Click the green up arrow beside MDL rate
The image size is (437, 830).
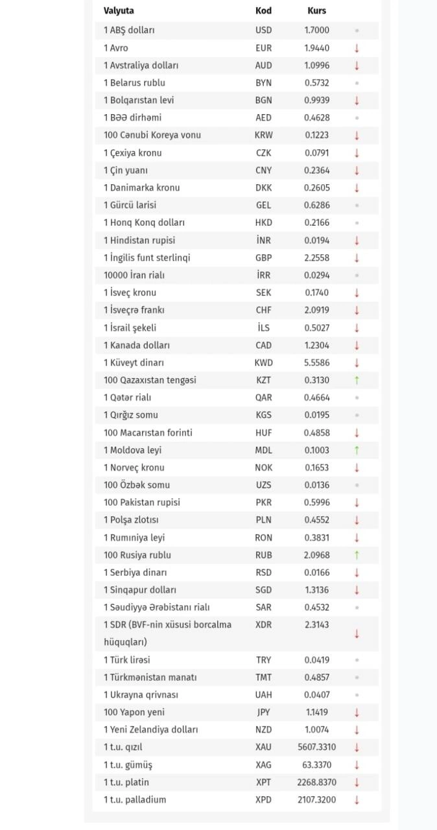[x=357, y=450]
